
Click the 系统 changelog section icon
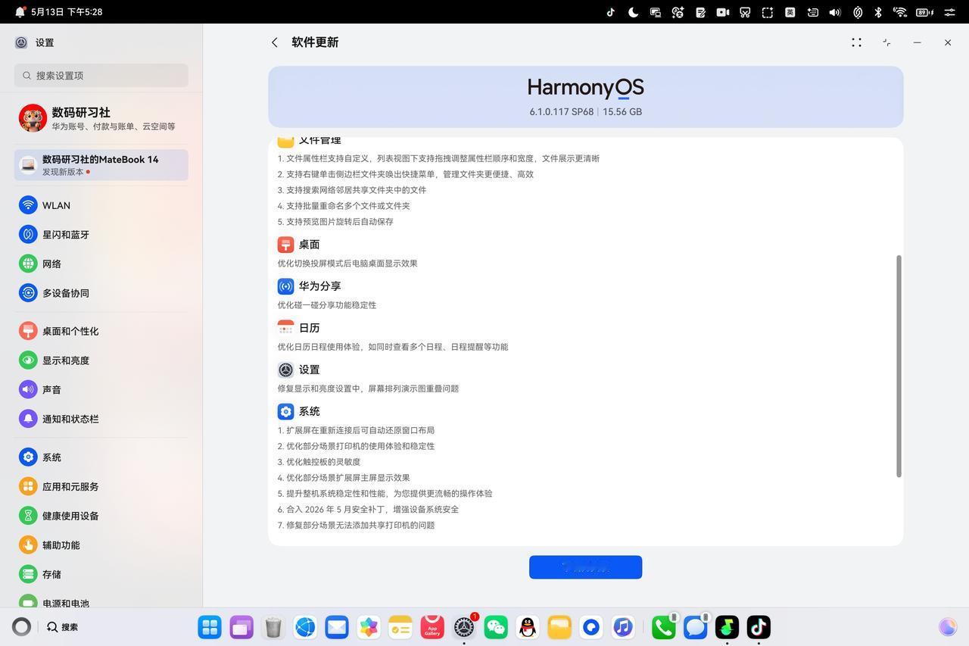pyautogui.click(x=285, y=411)
